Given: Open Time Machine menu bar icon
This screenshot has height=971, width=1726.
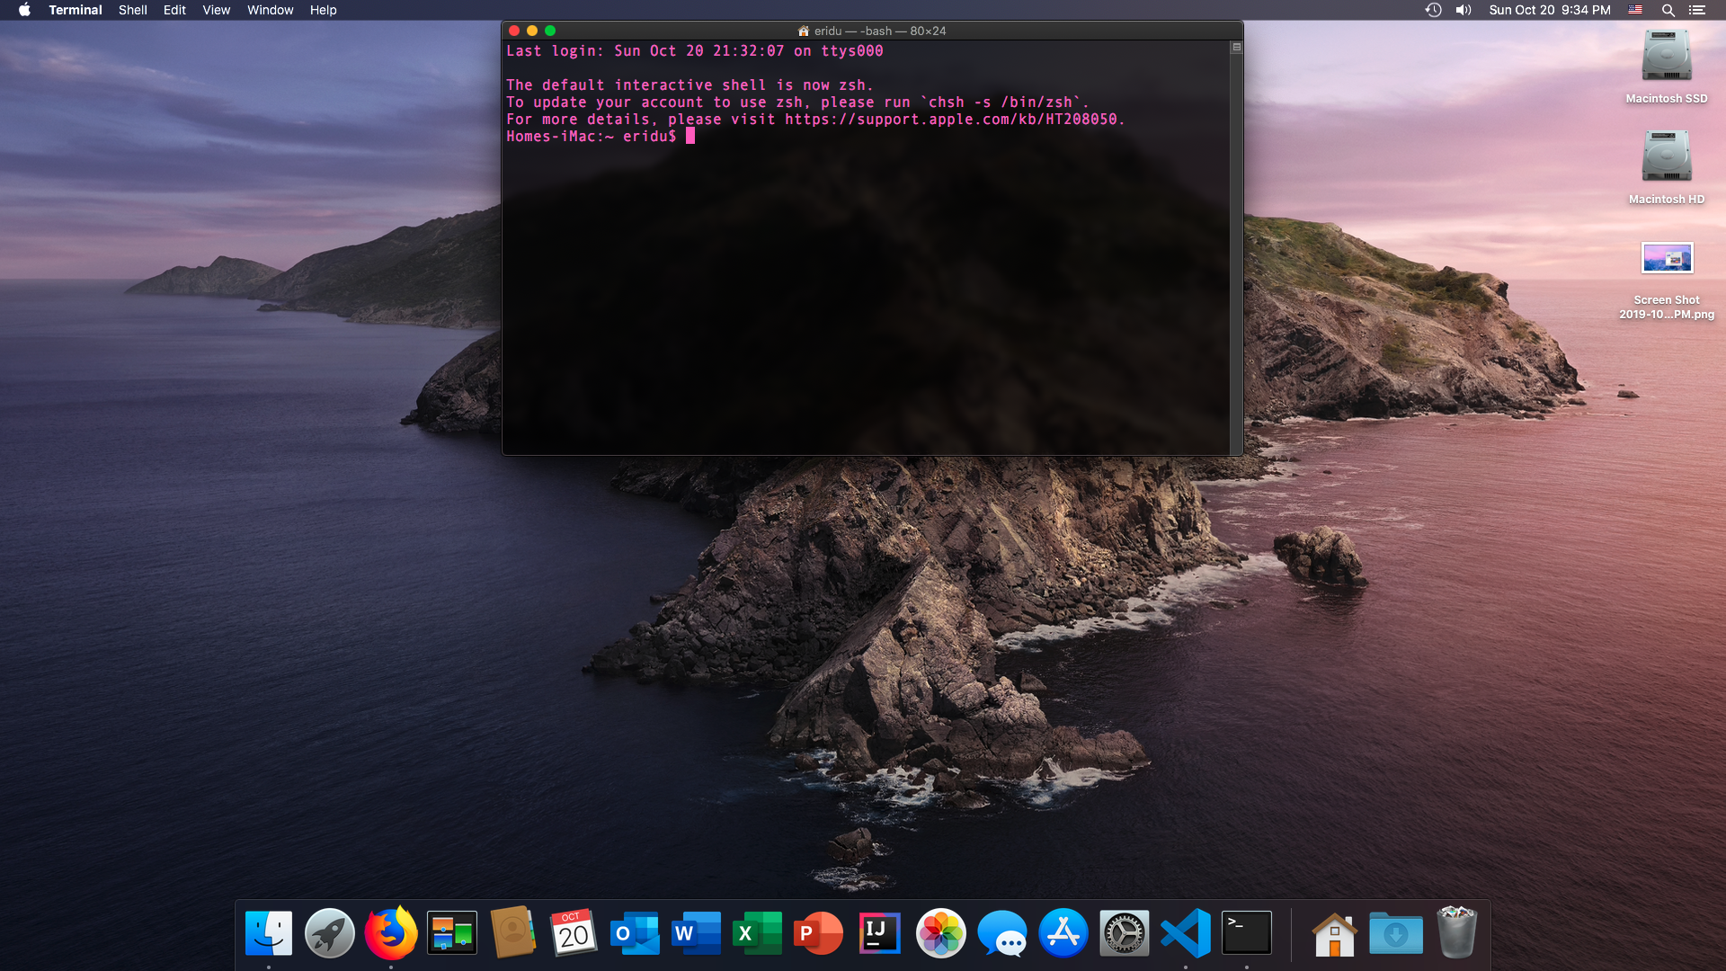Looking at the screenshot, I should click(x=1433, y=10).
